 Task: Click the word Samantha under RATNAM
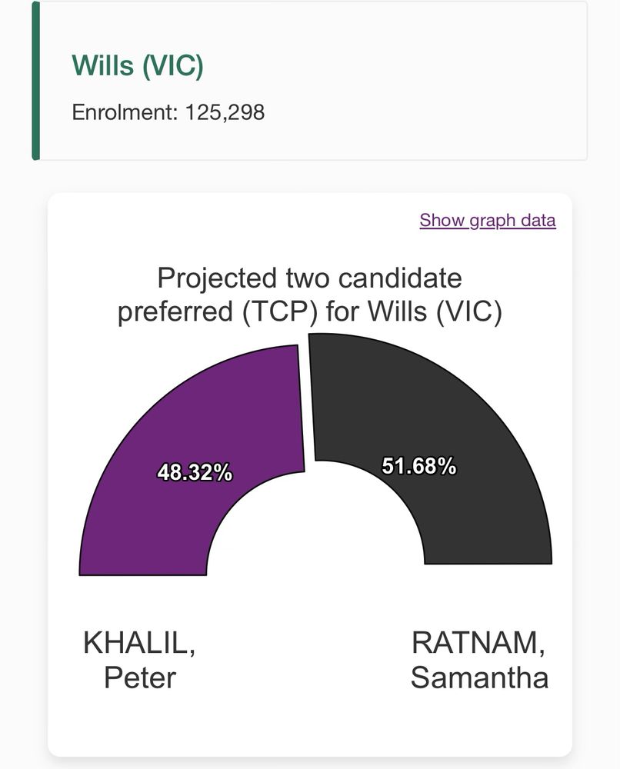coord(479,677)
